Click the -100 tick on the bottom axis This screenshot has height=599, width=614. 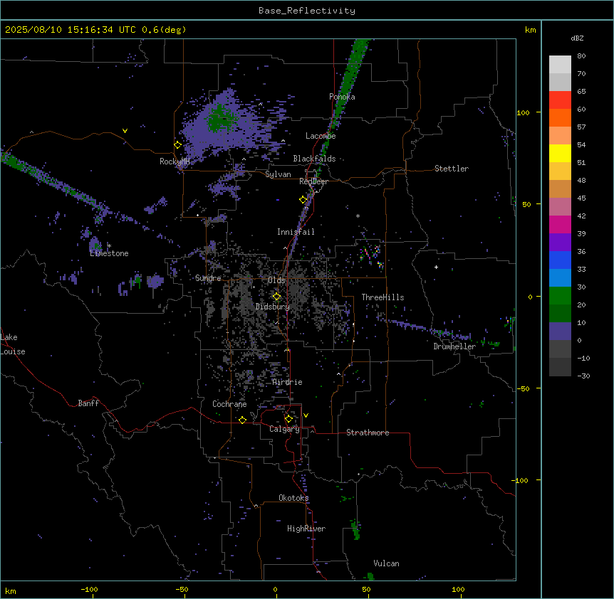pyautogui.click(x=90, y=589)
